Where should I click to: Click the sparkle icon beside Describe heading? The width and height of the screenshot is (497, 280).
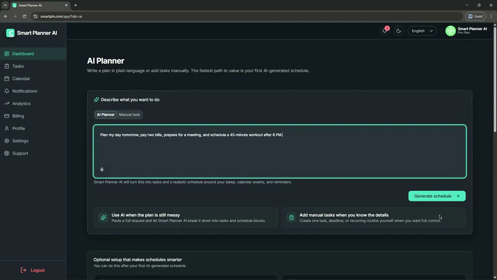click(x=96, y=100)
